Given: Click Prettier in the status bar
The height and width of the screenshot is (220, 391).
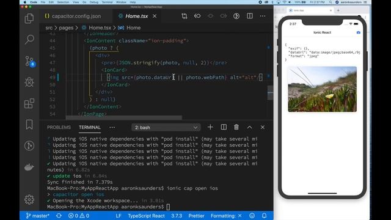Looking at the screenshot, I should (197, 216).
